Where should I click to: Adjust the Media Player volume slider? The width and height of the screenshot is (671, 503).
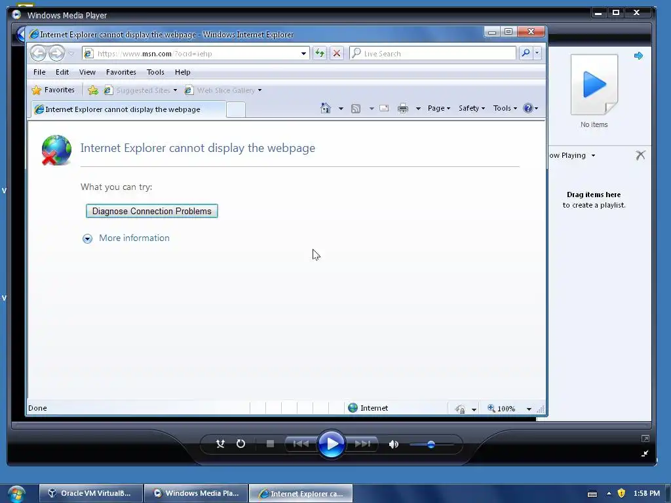coord(431,445)
